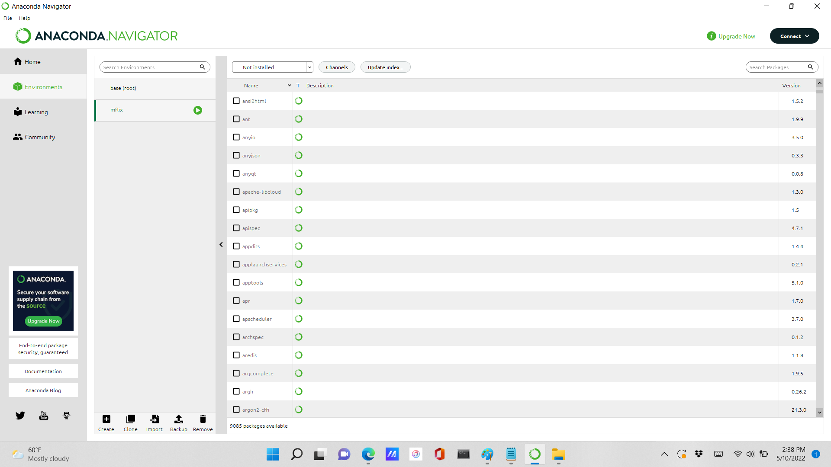Open the Not installed filter dropdown

309,67
